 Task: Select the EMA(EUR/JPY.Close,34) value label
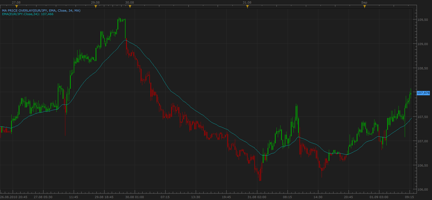(x=28, y=14)
